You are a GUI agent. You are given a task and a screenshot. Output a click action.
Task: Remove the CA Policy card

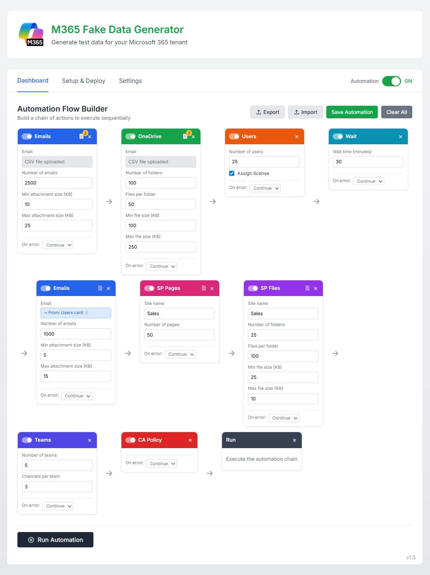click(x=190, y=440)
